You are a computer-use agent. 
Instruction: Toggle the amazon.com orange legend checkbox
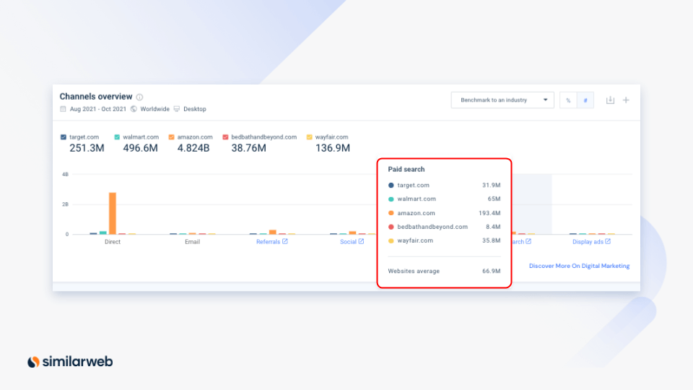pyautogui.click(x=171, y=136)
